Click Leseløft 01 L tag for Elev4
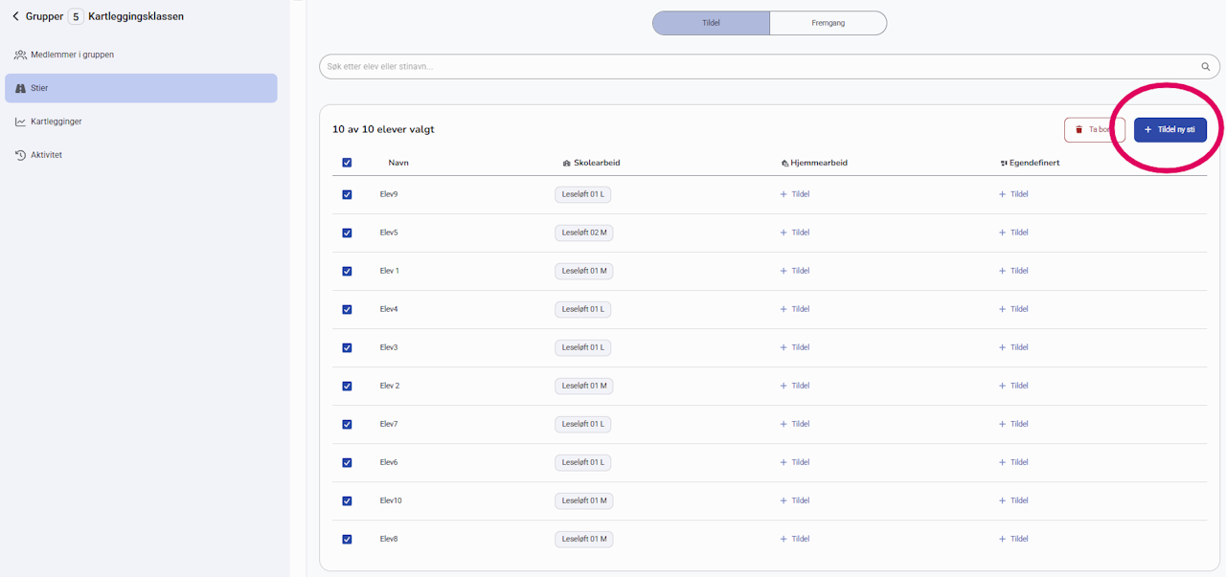The width and height of the screenshot is (1226, 577). [582, 309]
